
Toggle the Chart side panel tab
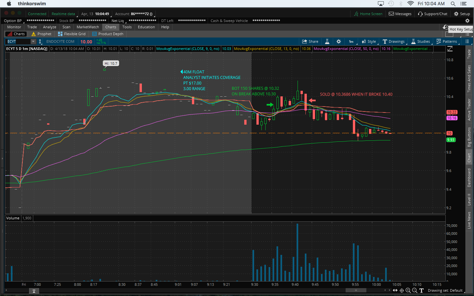(x=469, y=158)
